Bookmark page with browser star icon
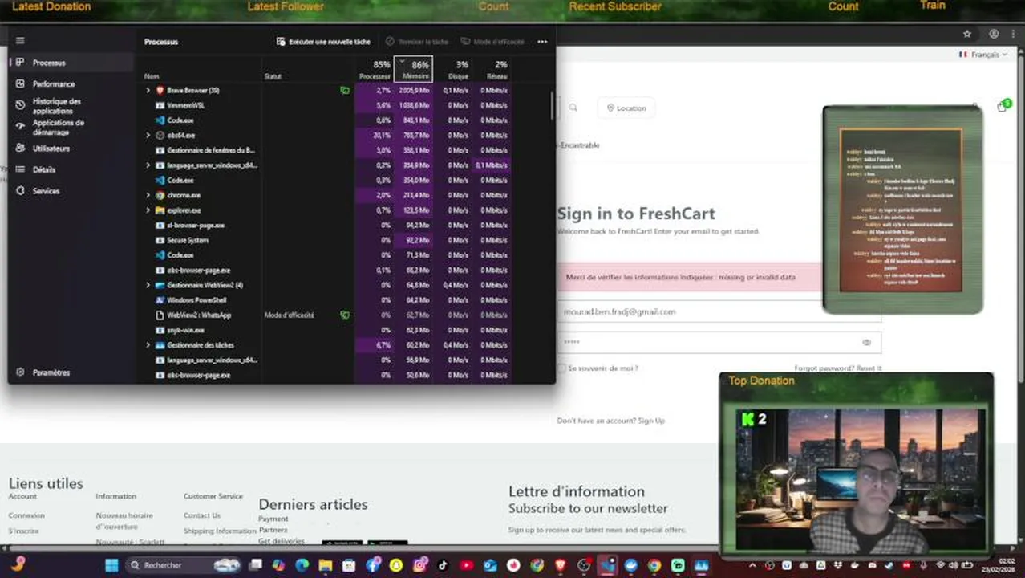1025x578 pixels. [967, 34]
